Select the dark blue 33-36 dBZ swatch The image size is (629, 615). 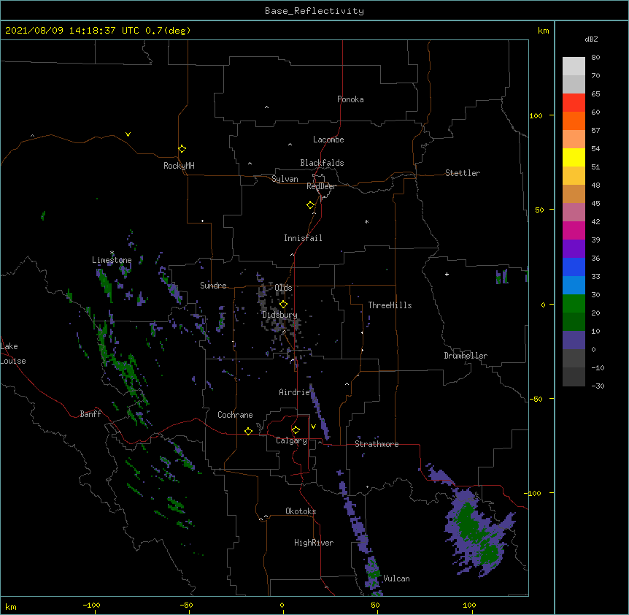574,267
